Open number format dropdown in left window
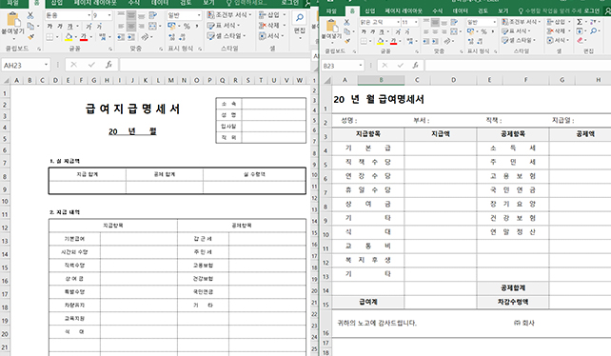 [x=199, y=15]
